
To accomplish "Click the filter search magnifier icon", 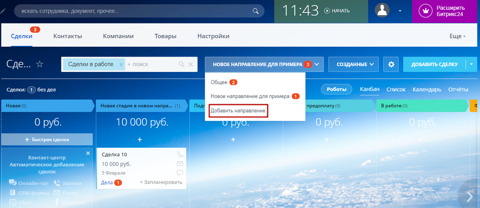I will click(x=181, y=64).
